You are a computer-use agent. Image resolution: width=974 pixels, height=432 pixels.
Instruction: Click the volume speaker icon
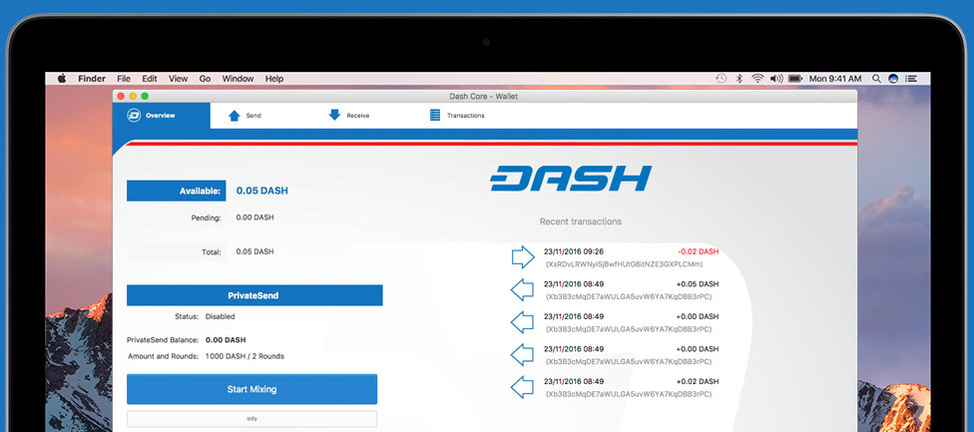click(x=776, y=79)
